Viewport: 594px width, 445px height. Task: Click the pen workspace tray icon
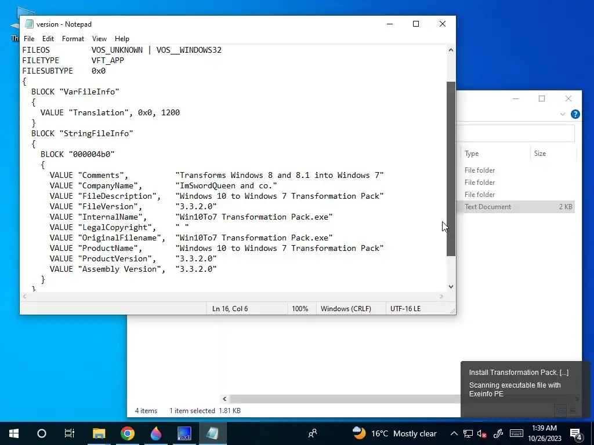coord(498,433)
